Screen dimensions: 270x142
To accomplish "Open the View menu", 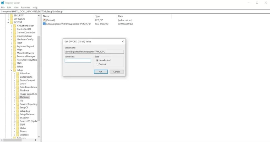I will pyautogui.click(x=16, y=8).
